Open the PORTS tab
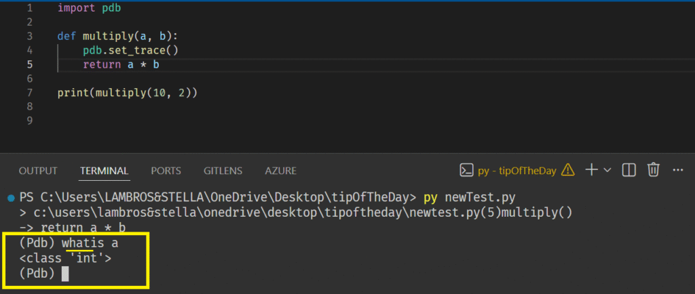This screenshot has height=294, width=695. click(x=166, y=171)
